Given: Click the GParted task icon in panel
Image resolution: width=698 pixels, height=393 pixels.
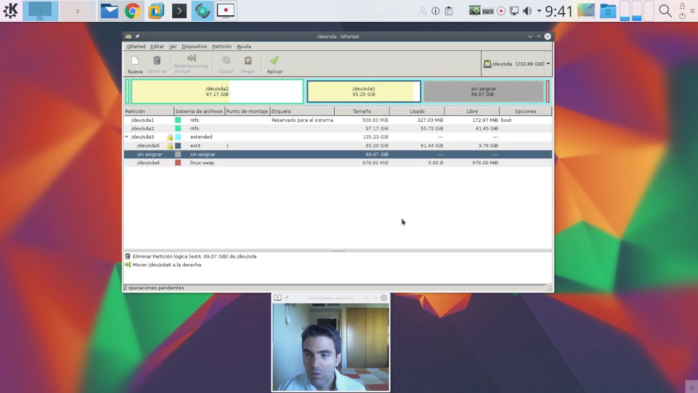Looking at the screenshot, I should click(203, 11).
